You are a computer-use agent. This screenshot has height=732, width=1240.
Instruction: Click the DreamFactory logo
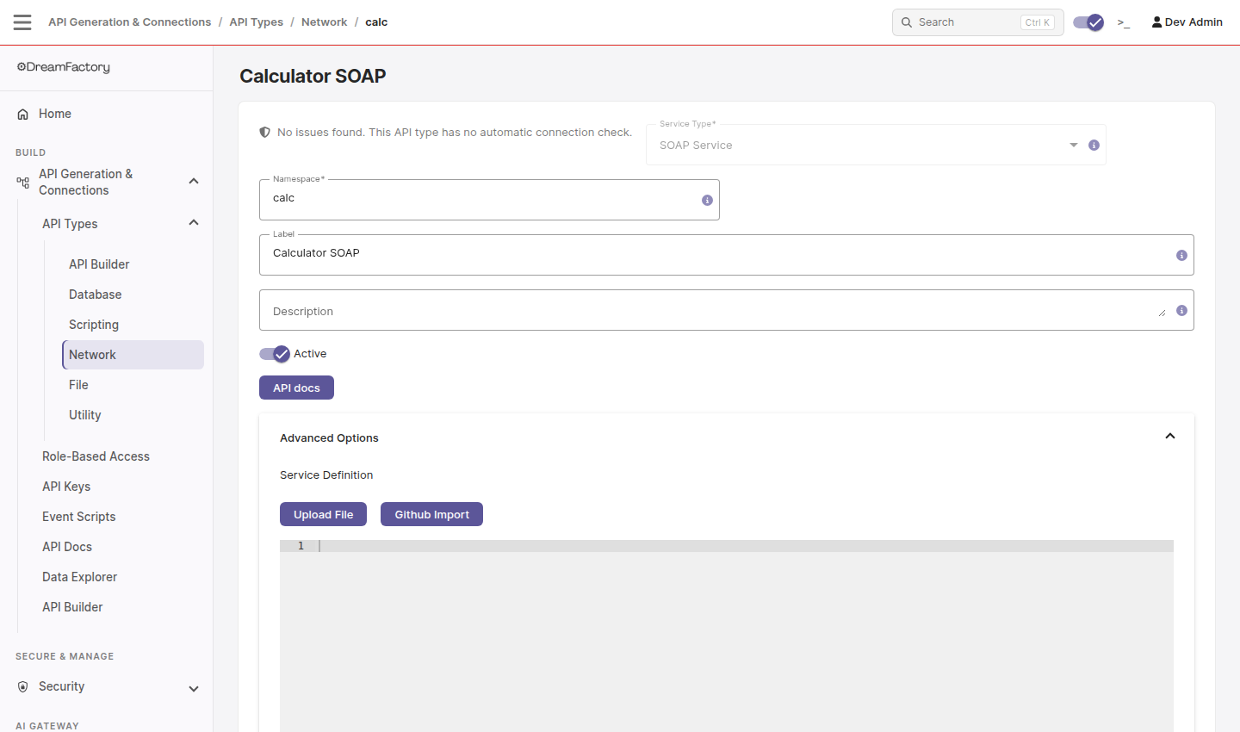click(x=64, y=67)
